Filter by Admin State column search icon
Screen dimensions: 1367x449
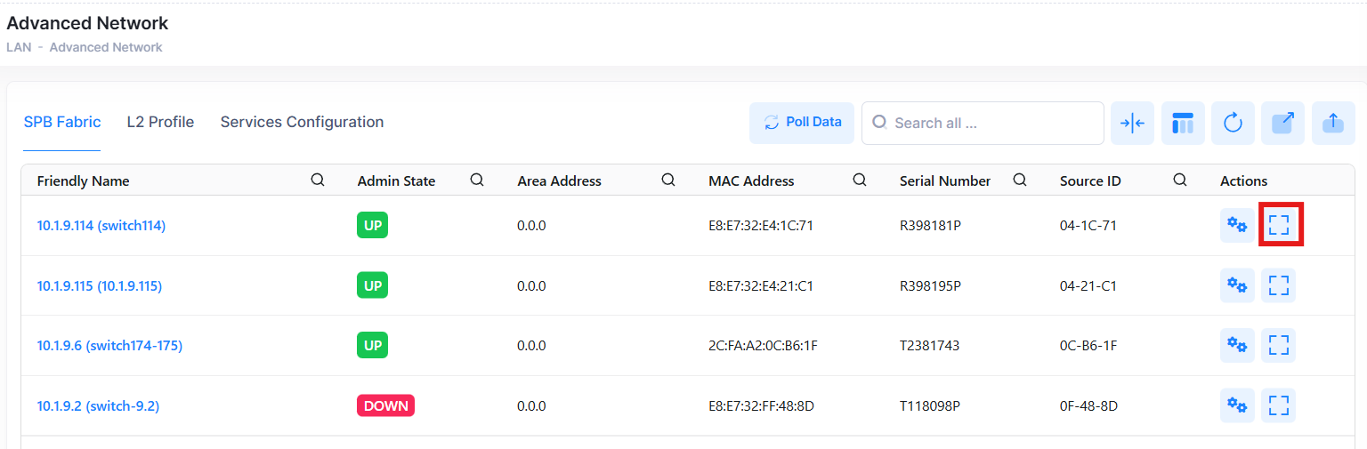click(x=477, y=180)
